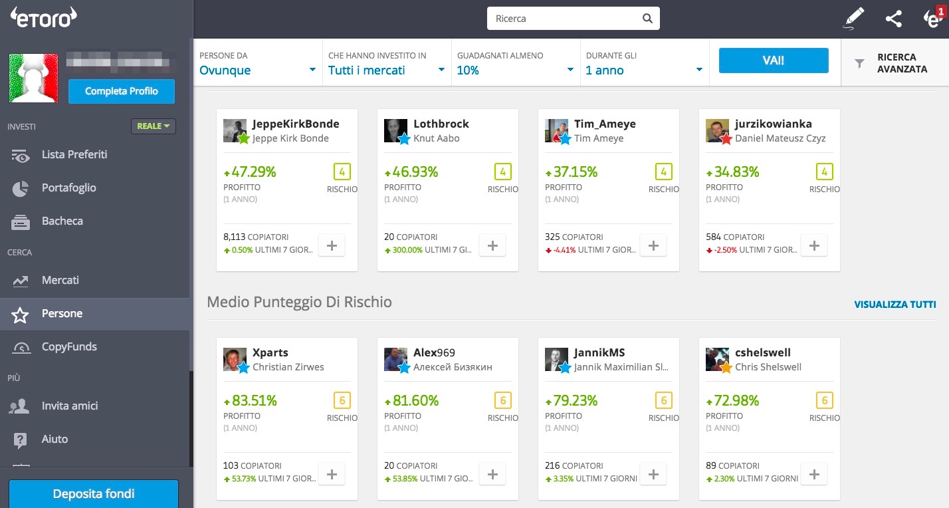Open JeppeKirkBonde avatar

coord(235,130)
